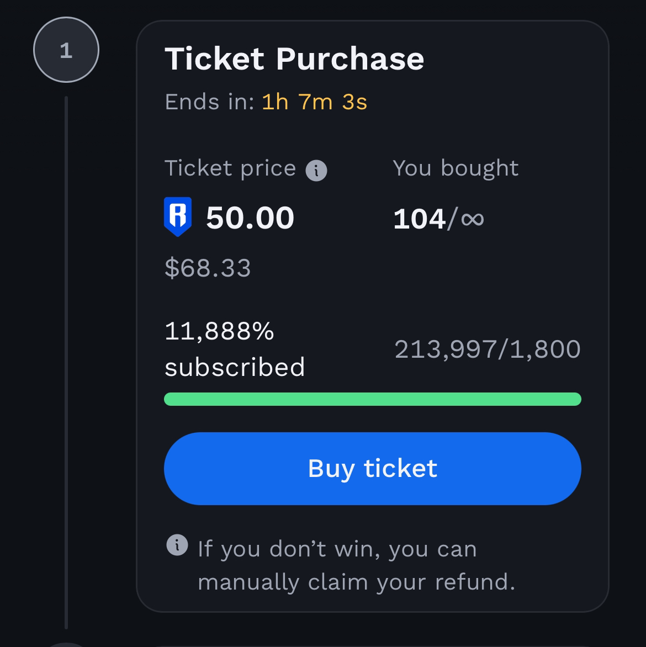Click the manual refund claim note text
The width and height of the screenshot is (646, 647).
356,565
